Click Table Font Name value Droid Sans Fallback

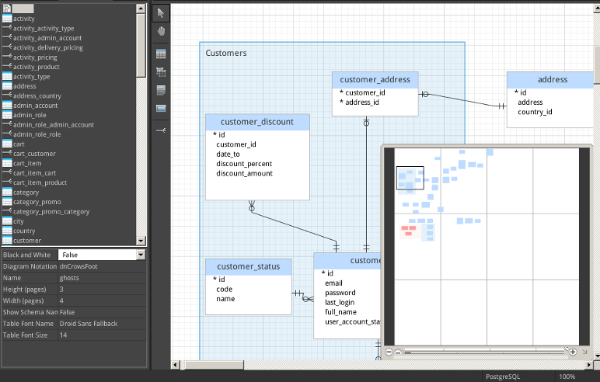(102, 324)
